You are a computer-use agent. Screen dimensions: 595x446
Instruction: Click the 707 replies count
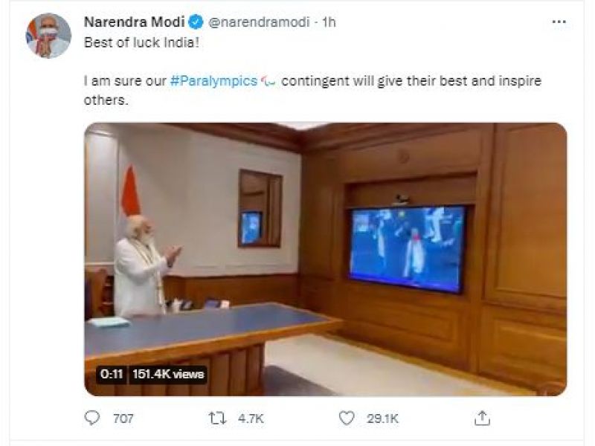123,419
